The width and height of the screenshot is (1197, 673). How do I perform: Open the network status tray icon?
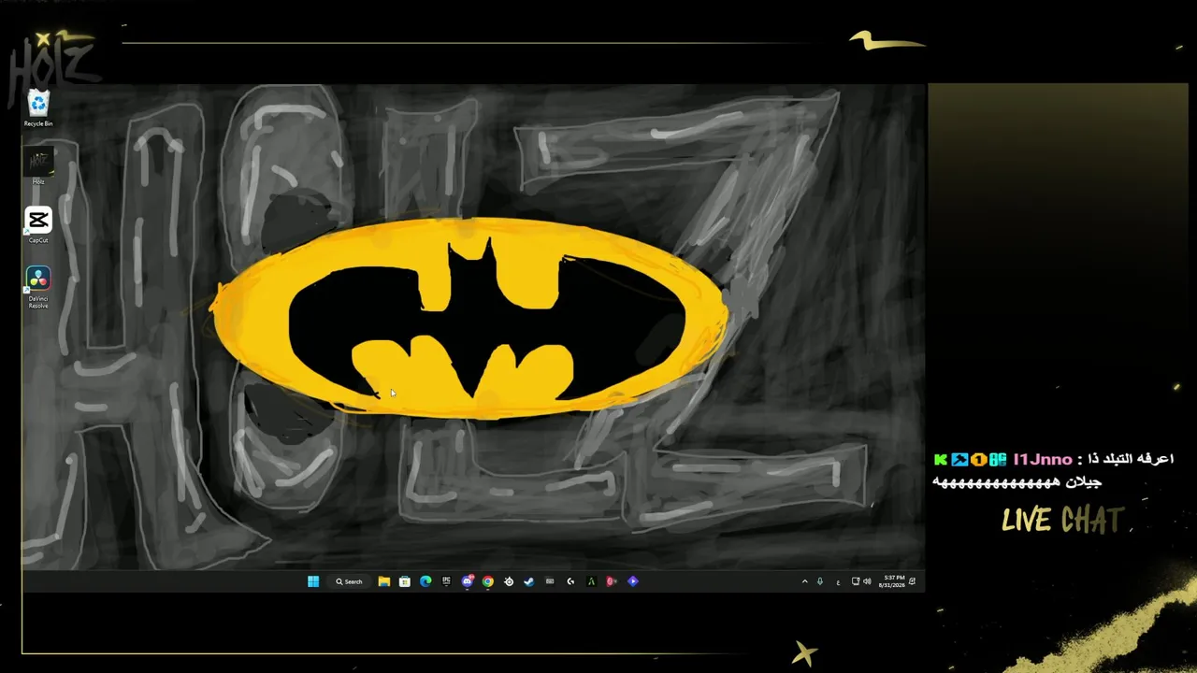tap(856, 581)
